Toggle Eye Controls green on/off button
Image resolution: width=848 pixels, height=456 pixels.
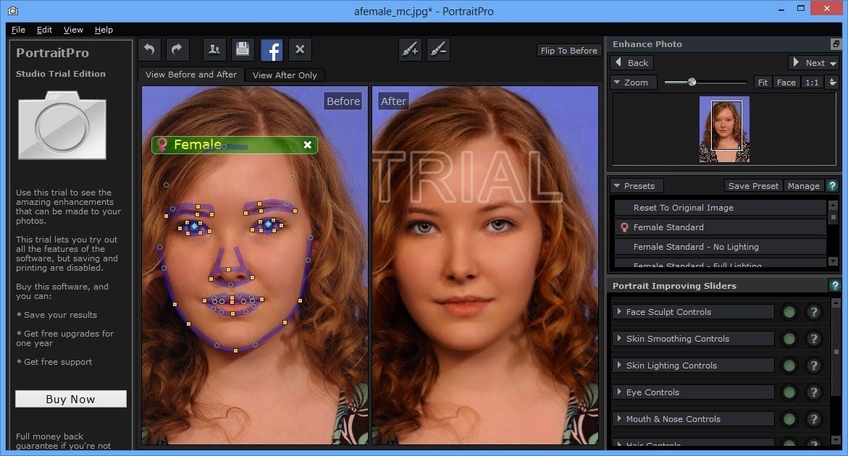[x=789, y=392]
